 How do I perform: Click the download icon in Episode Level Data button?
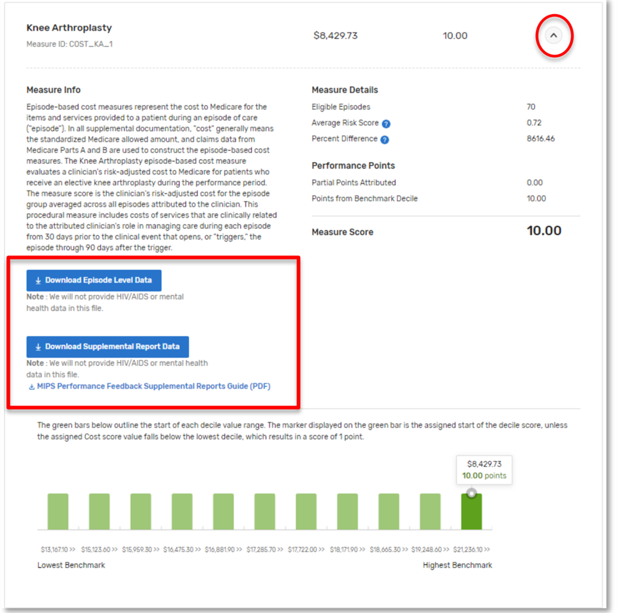click(38, 281)
